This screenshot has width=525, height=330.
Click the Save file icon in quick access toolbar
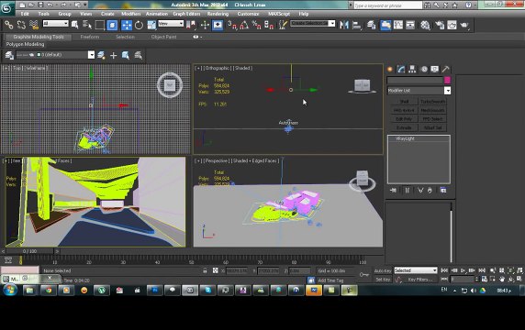pos(40,5)
